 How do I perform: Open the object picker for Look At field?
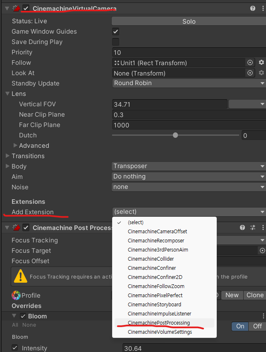point(250,73)
